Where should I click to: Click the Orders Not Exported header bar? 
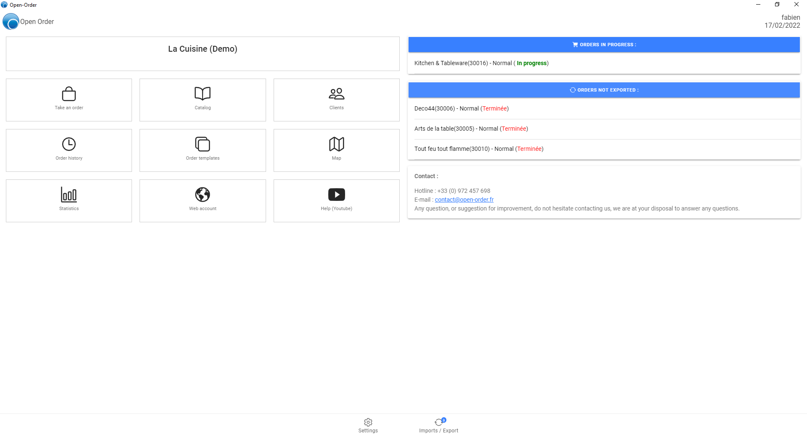[x=604, y=90]
